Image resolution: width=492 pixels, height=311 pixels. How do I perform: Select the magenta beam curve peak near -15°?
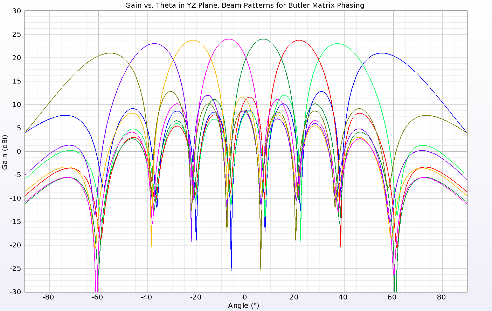pos(229,40)
